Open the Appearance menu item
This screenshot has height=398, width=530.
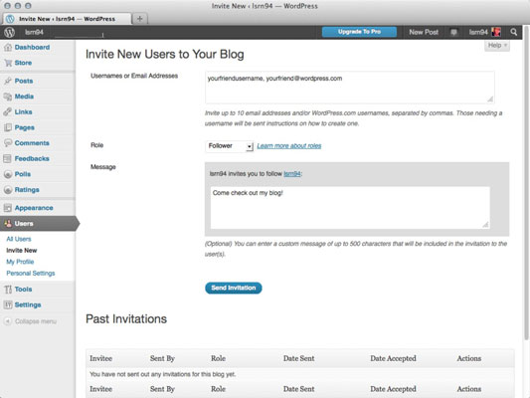pyautogui.click(x=34, y=208)
